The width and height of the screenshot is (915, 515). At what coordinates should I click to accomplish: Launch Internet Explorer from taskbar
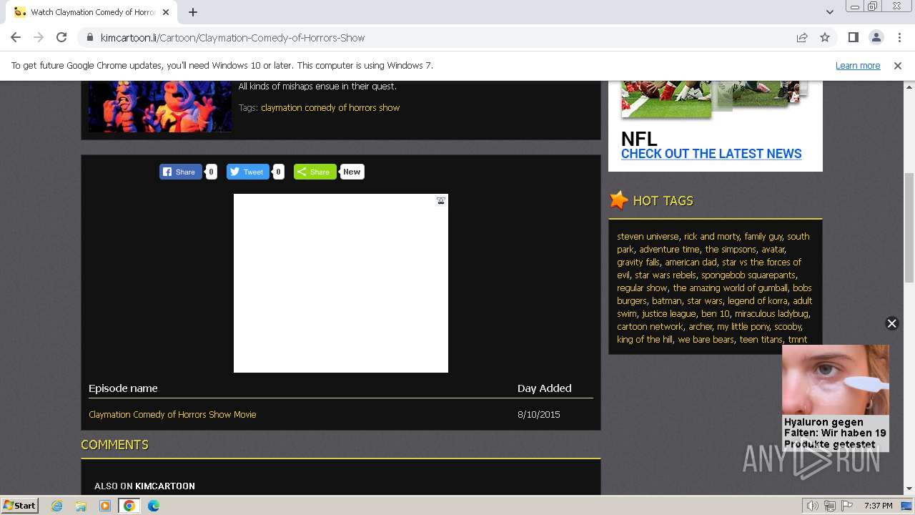(x=56, y=506)
